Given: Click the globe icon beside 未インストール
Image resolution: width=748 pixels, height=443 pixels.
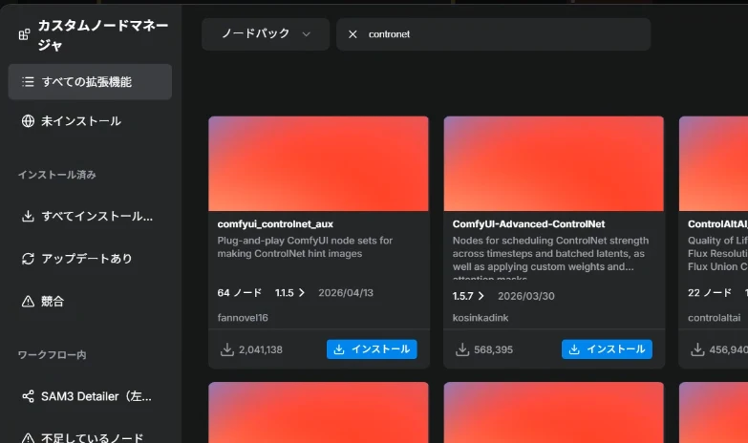Looking at the screenshot, I should 28,121.
